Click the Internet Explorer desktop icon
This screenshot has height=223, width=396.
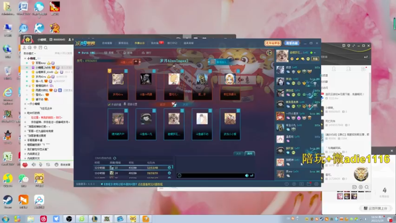(8, 96)
